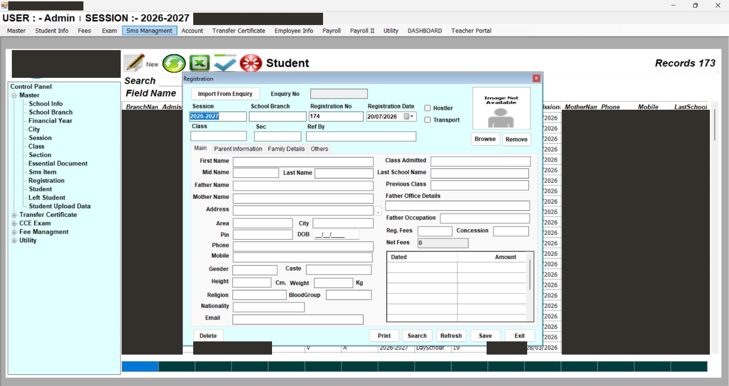Click the small dot button beside Address
This screenshot has height=386, width=729.
pos(378,211)
